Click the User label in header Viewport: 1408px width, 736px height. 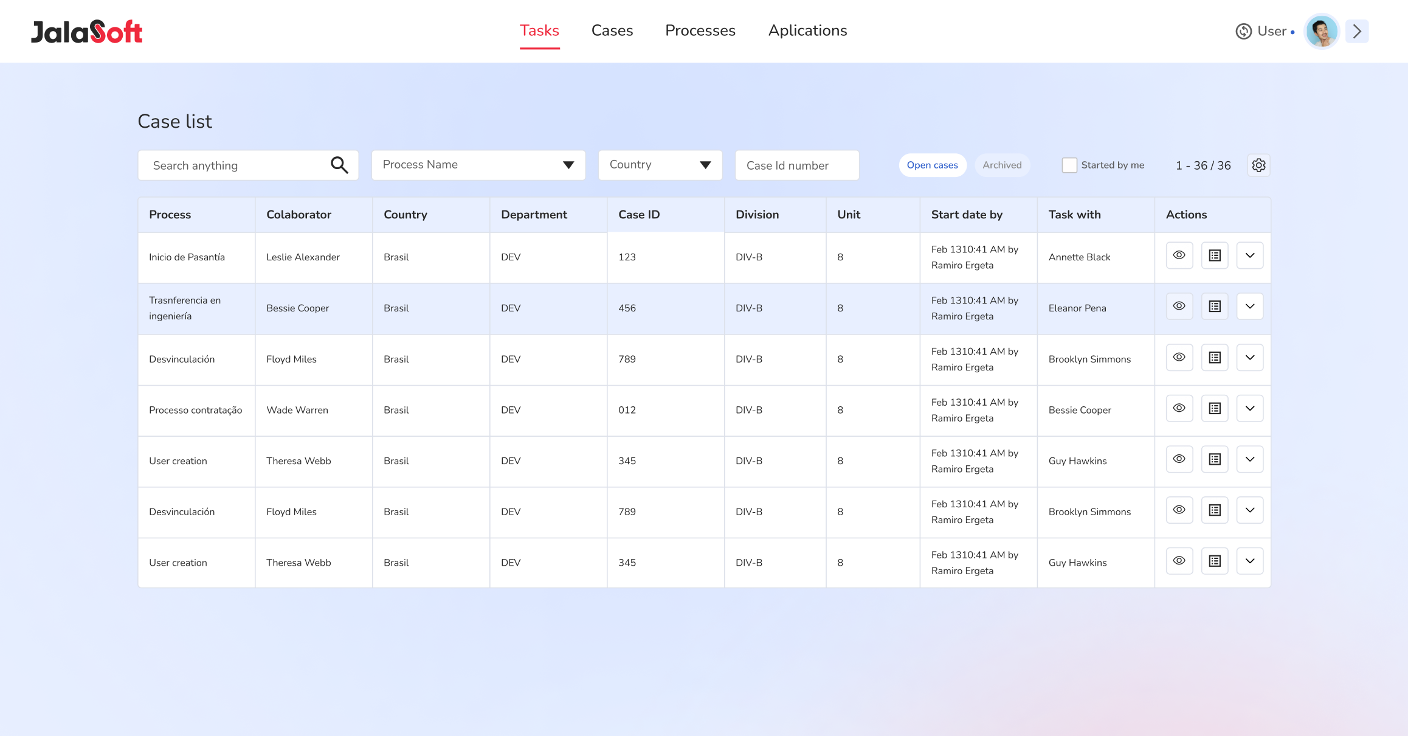1272,32
